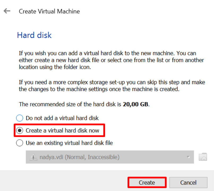
Task: Click the warning icon beside nadya.vdi
Action: click(x=33, y=157)
